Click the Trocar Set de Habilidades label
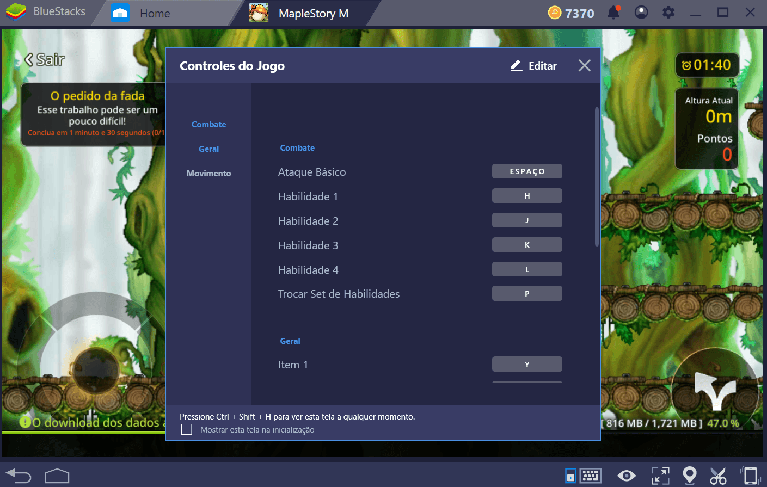This screenshot has height=487, width=767. pos(339,294)
